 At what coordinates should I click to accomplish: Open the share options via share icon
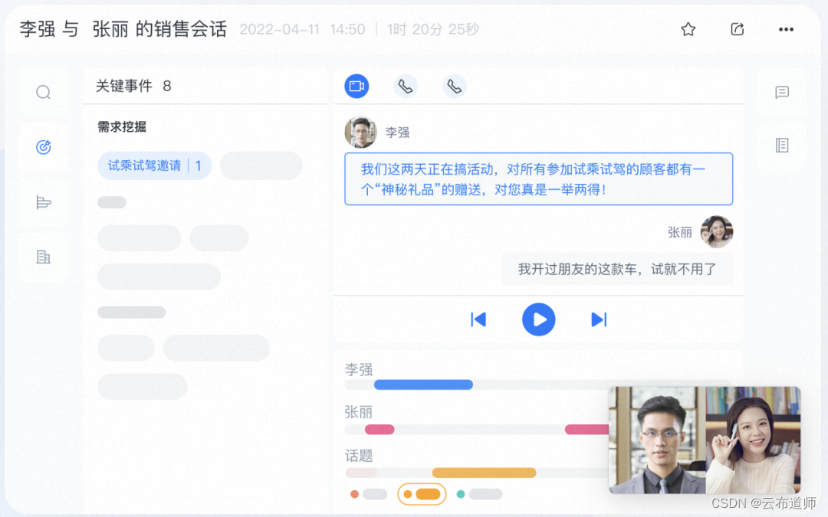[737, 29]
